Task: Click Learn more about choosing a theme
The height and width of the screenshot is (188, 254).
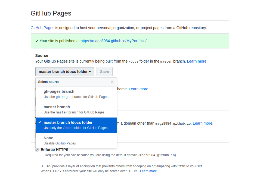Action: pos(138,89)
